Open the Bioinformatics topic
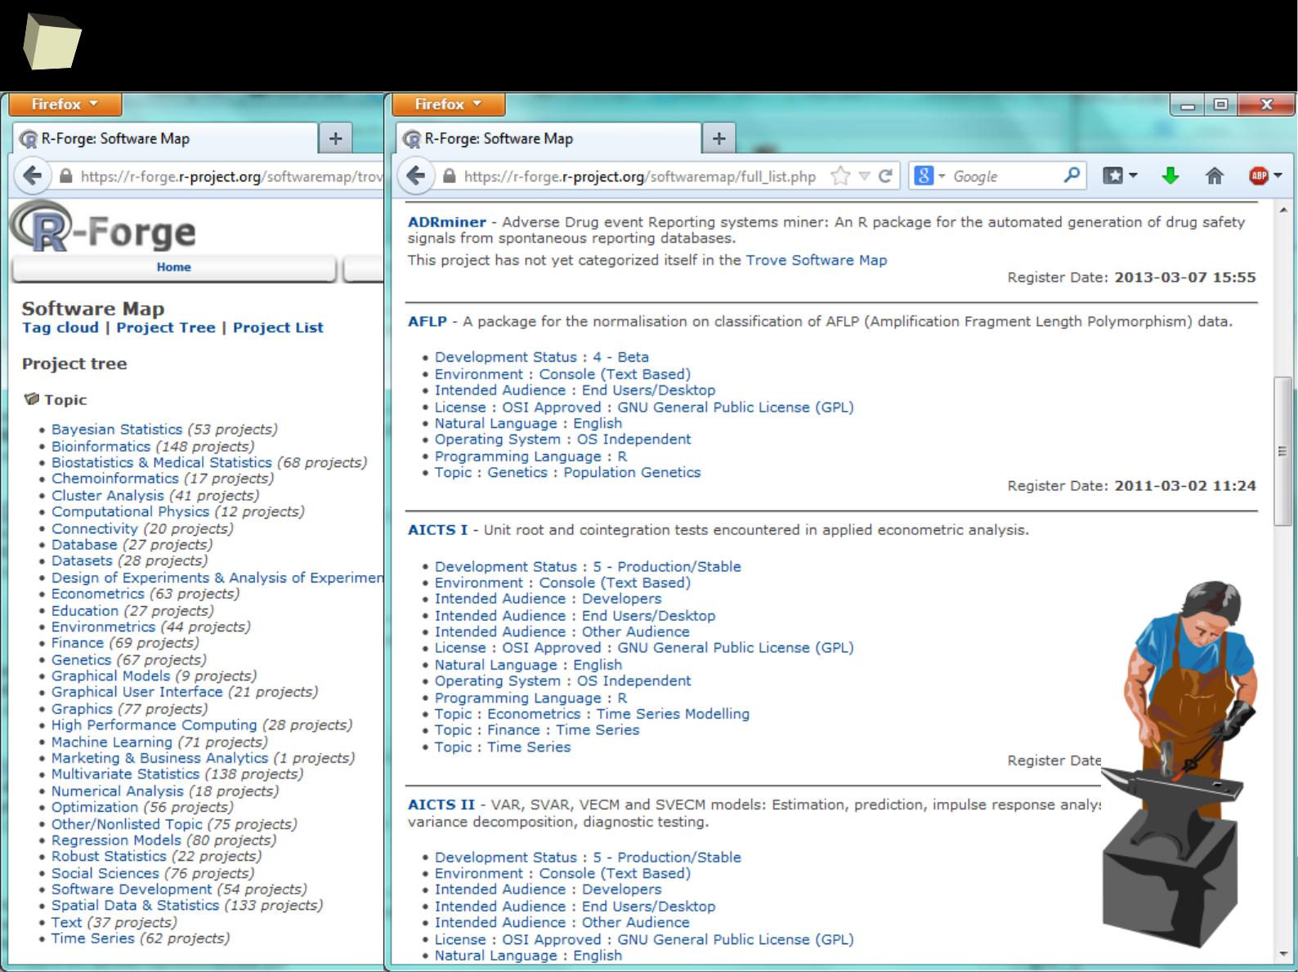This screenshot has height=972, width=1298. [101, 446]
